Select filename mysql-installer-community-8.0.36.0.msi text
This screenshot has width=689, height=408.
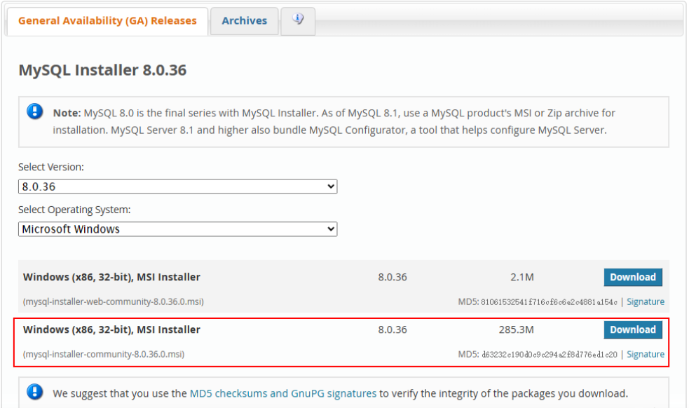[x=104, y=354]
